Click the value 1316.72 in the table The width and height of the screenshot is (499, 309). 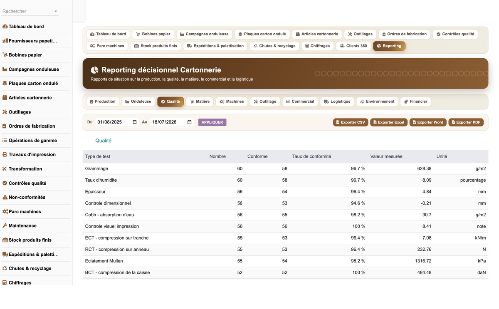[x=423, y=261]
